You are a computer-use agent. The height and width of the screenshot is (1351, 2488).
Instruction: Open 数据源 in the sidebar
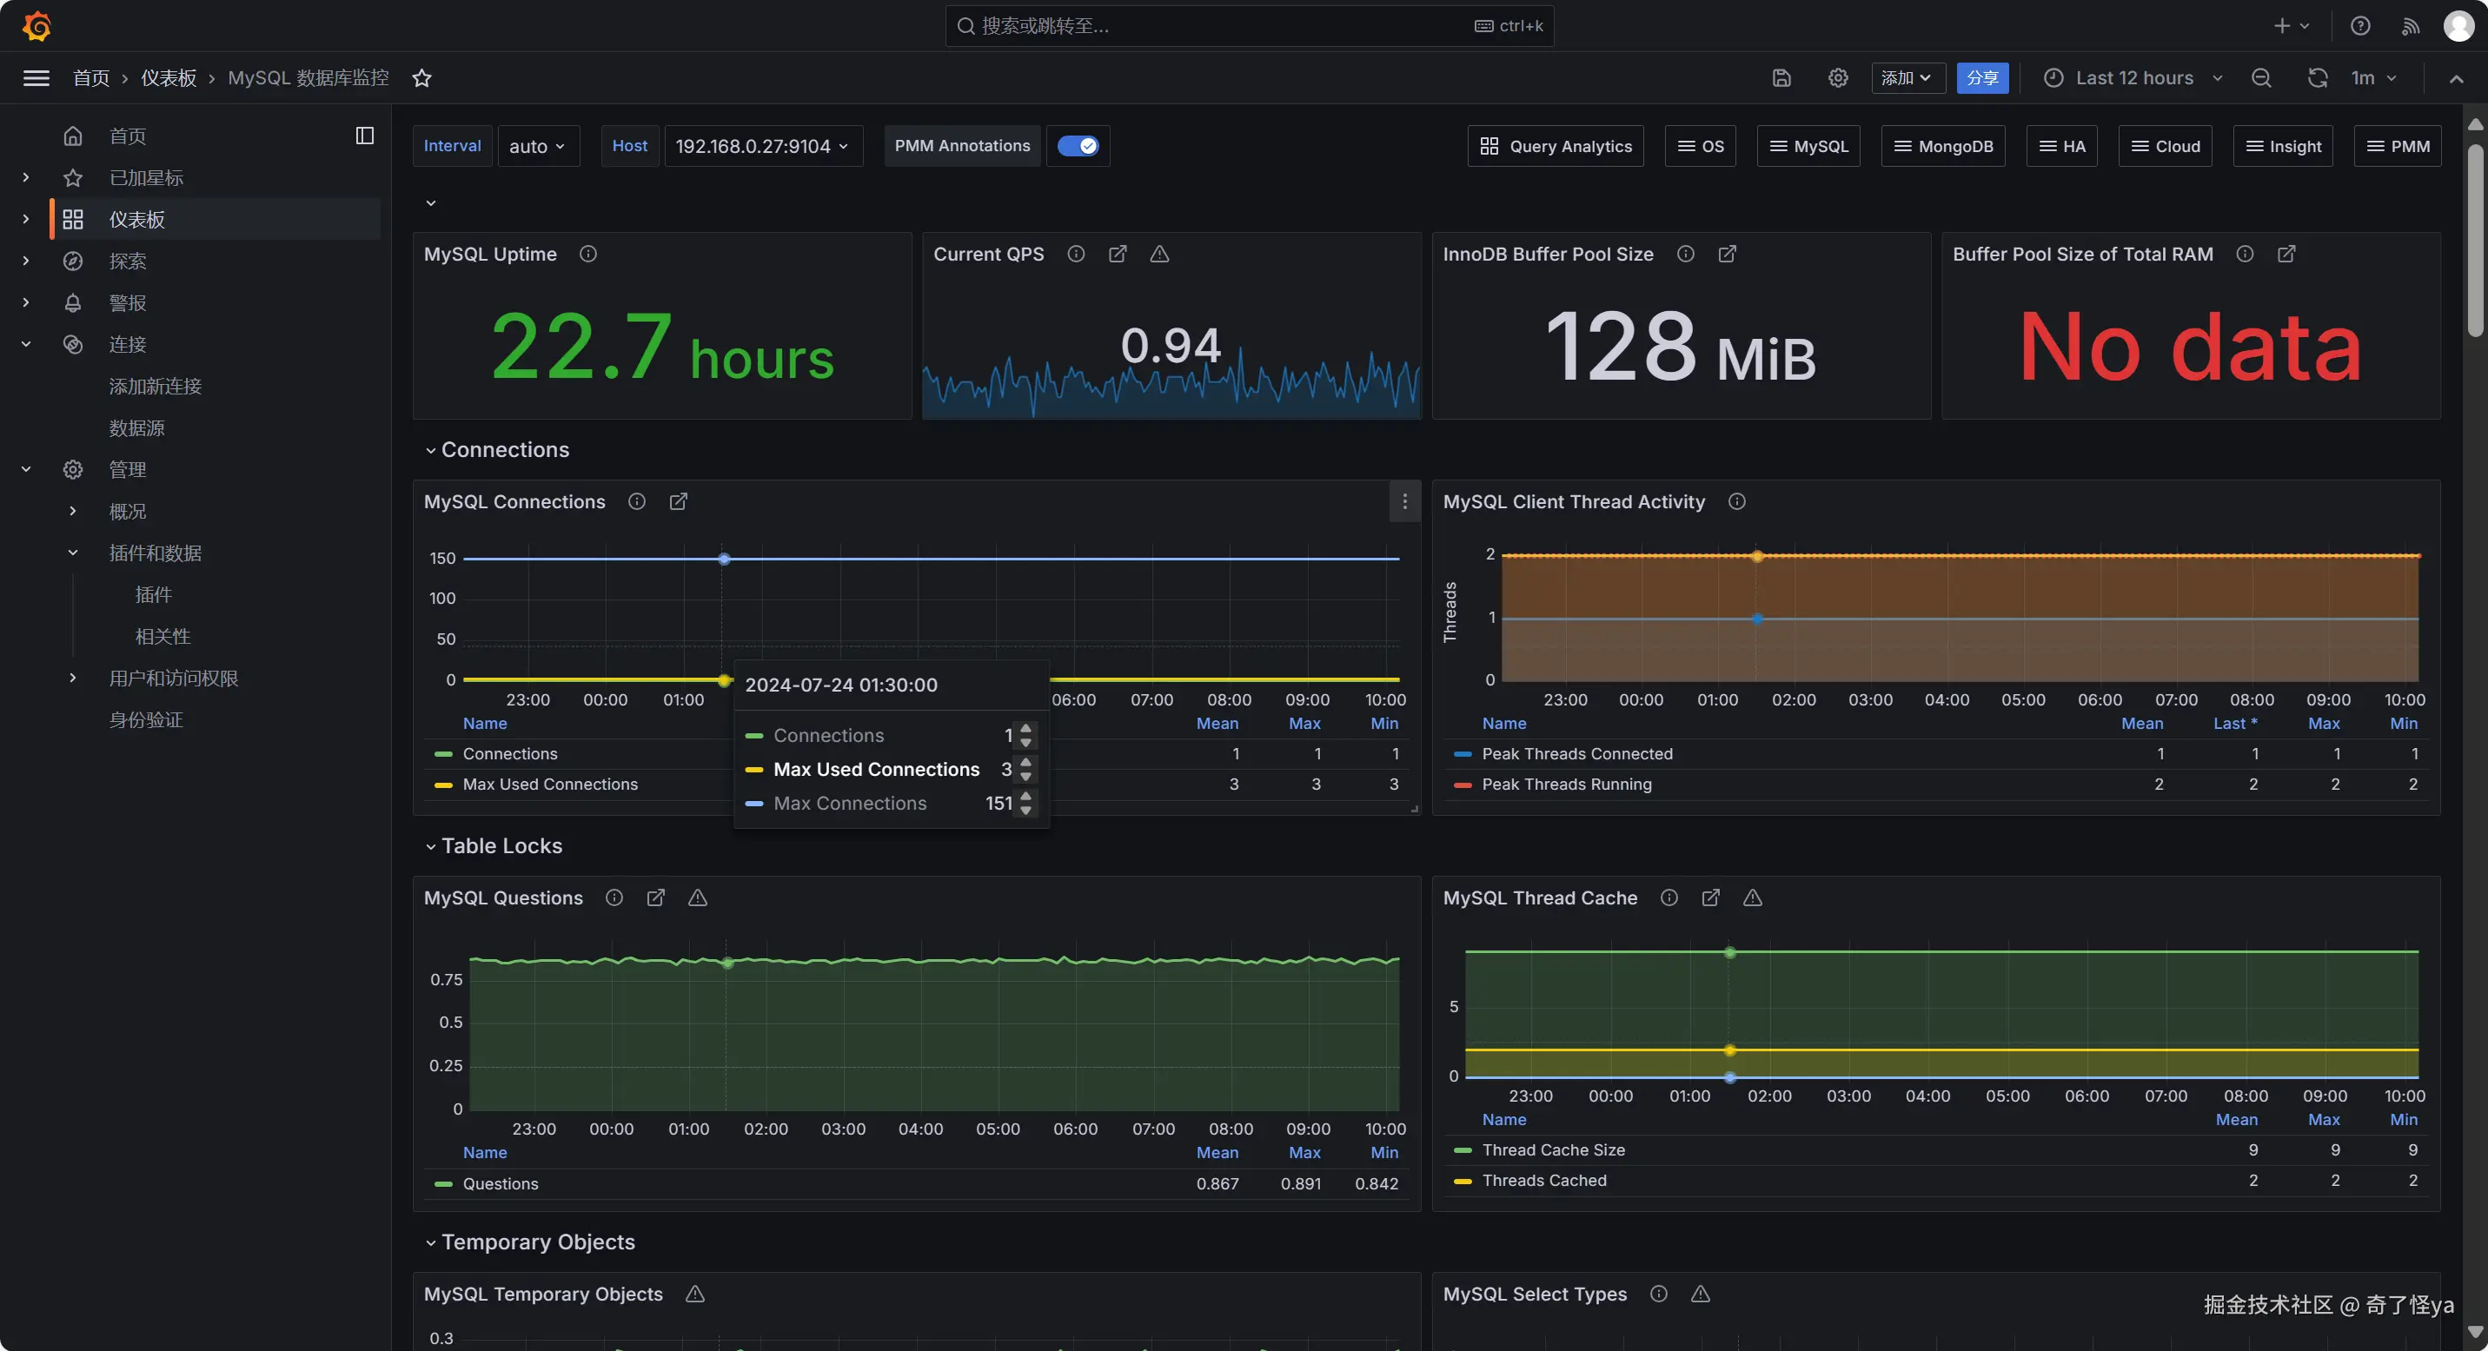pos(136,427)
